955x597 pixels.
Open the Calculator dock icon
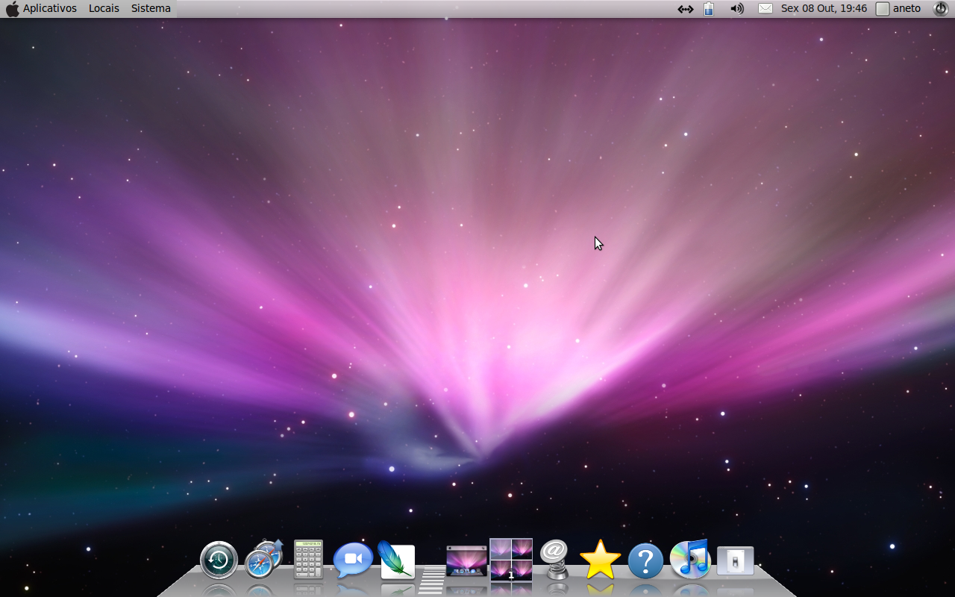click(x=308, y=559)
